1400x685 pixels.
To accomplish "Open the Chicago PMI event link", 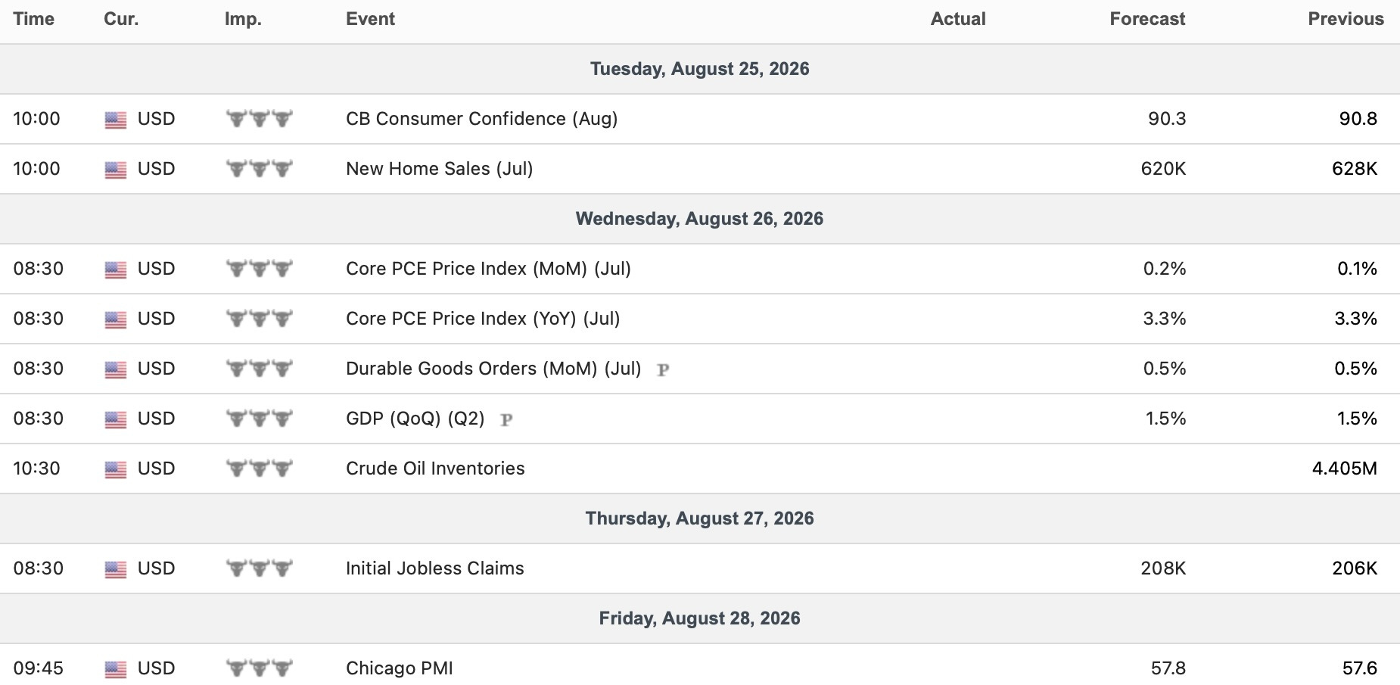I will pos(399,668).
